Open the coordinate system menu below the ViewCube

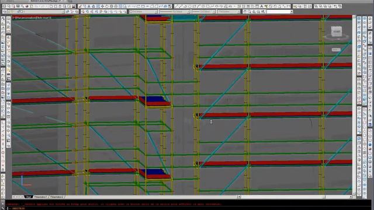click(336, 50)
